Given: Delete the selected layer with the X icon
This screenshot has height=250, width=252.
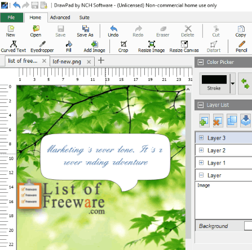Looking at the screenshot, I should coord(218,120).
